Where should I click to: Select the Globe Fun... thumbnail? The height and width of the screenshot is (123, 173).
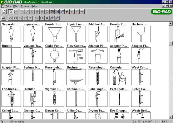(54, 55)
